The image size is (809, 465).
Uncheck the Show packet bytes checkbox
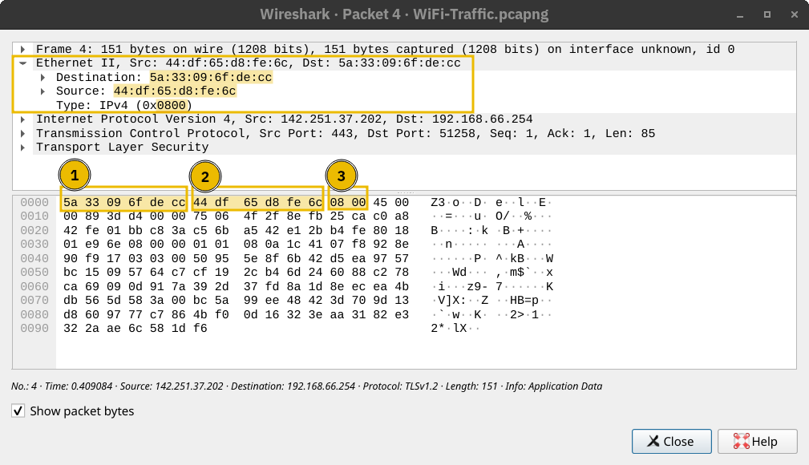(x=18, y=411)
